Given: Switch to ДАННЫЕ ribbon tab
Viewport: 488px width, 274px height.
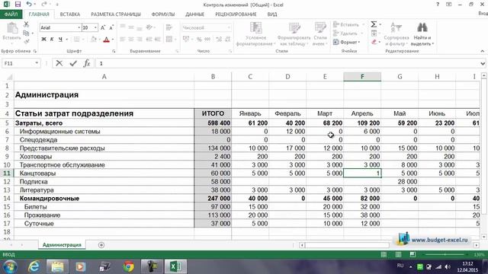Looking at the screenshot, I should click(x=195, y=14).
